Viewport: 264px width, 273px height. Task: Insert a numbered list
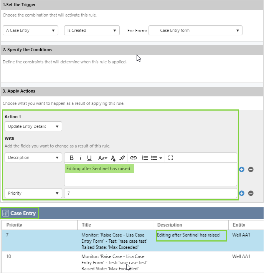click(145, 158)
